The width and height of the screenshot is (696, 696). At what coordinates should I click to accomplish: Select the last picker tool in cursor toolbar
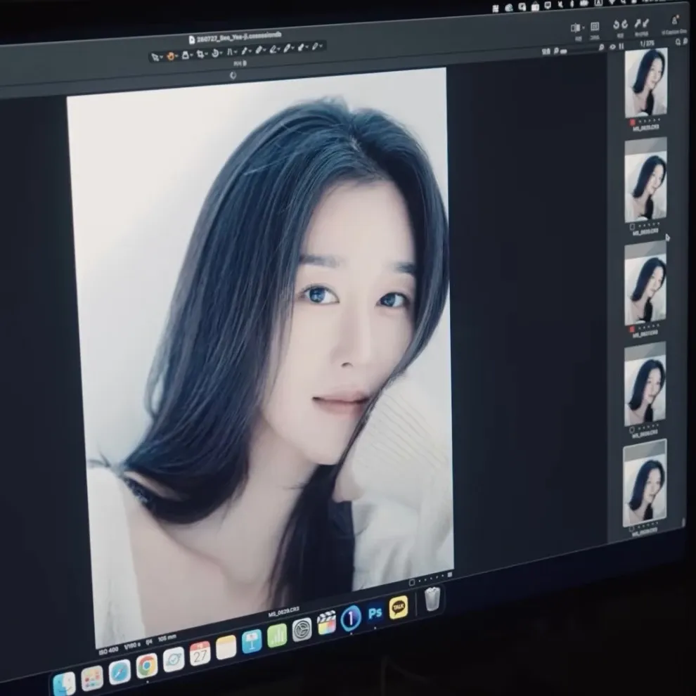point(315,45)
